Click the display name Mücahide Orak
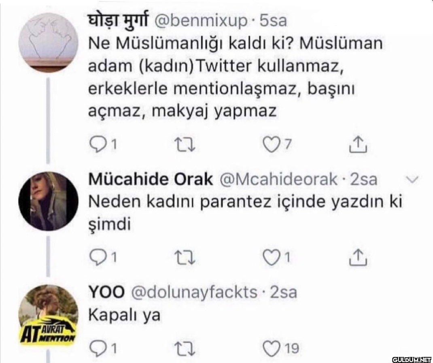The image size is (433, 363). click(x=151, y=179)
